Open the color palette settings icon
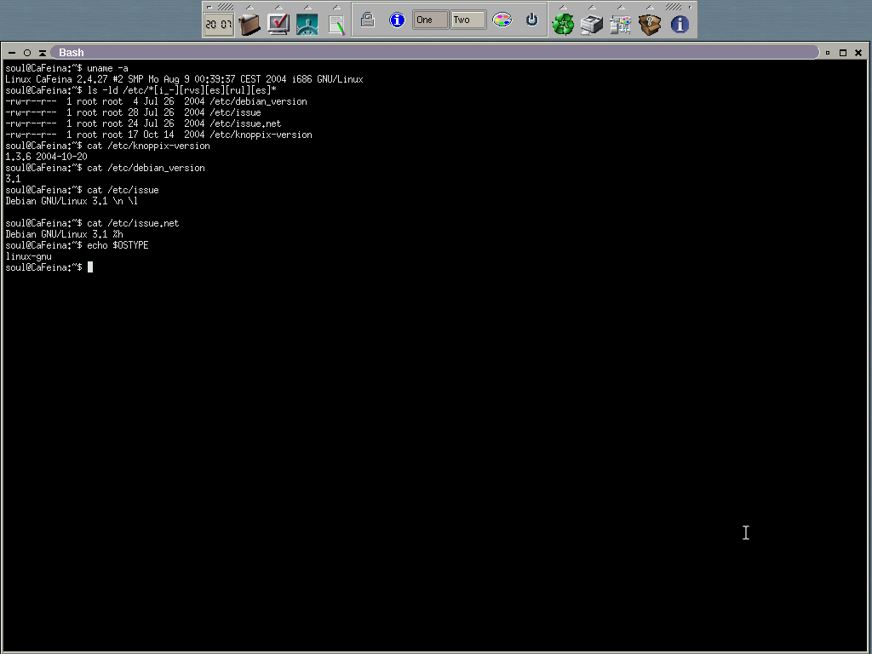The width and height of the screenshot is (872, 654). [502, 20]
